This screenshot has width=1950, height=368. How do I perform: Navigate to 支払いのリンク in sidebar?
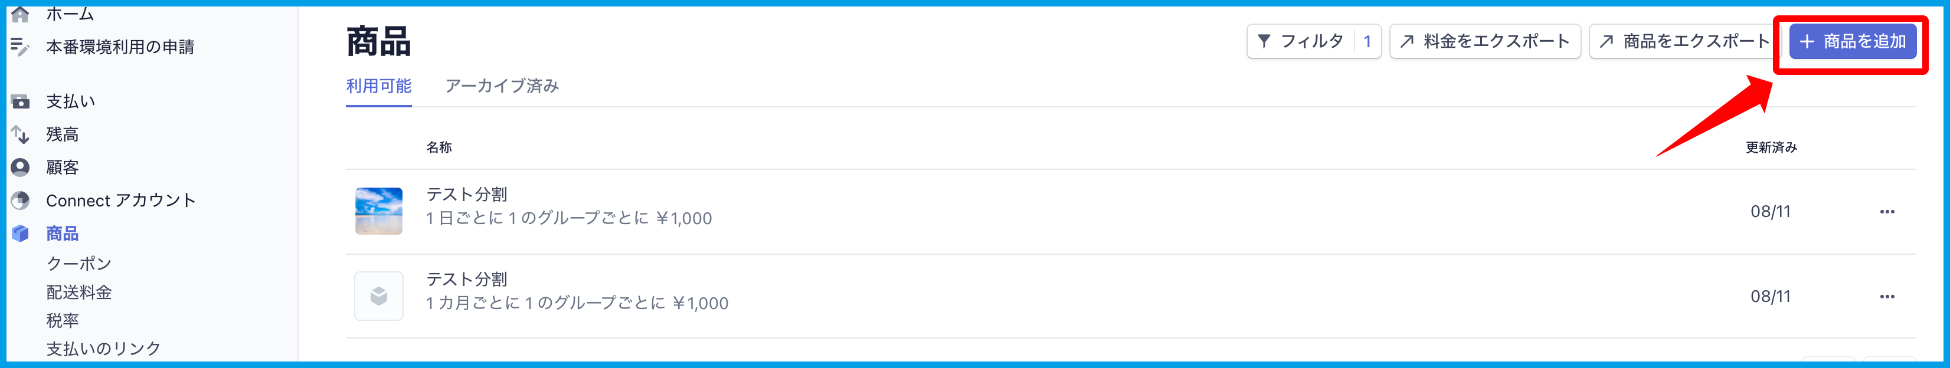[103, 349]
